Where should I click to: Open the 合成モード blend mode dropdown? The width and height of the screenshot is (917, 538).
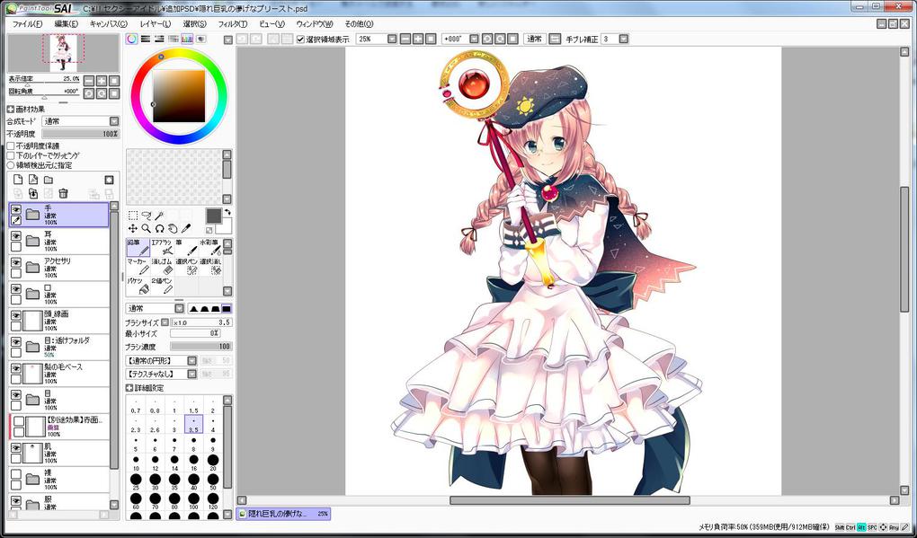click(81, 121)
